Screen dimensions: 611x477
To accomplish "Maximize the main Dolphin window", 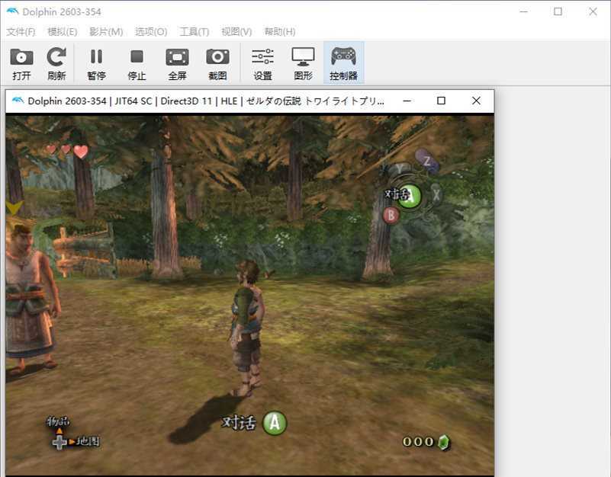I will (558, 11).
